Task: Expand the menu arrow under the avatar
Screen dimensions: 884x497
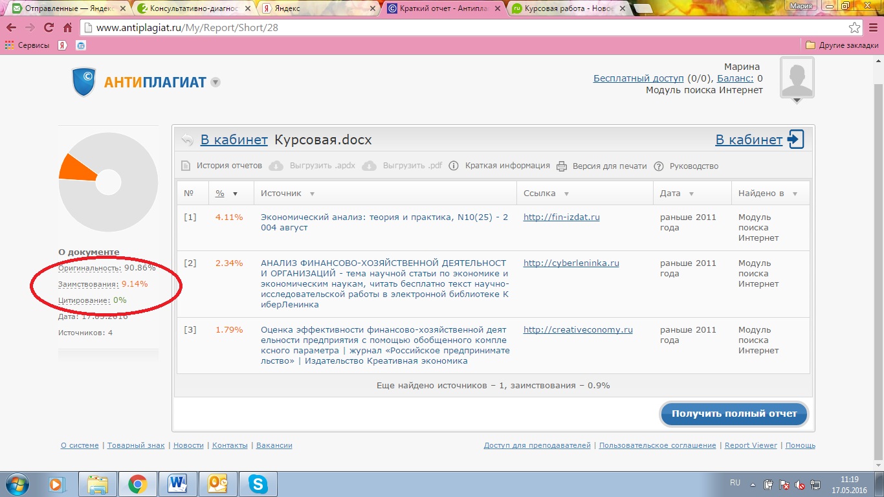Action: tap(797, 101)
